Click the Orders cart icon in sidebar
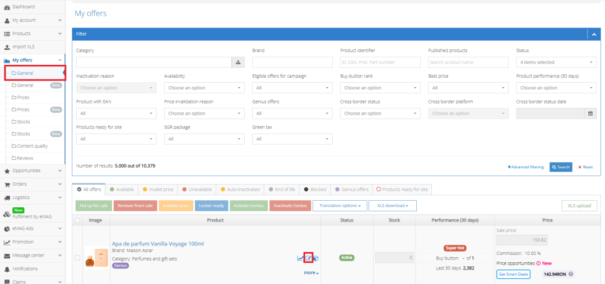 point(7,184)
